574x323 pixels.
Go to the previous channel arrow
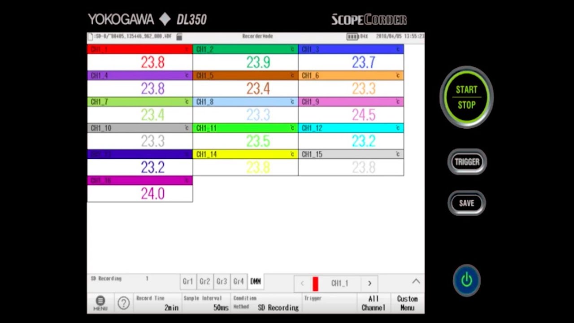point(302,284)
